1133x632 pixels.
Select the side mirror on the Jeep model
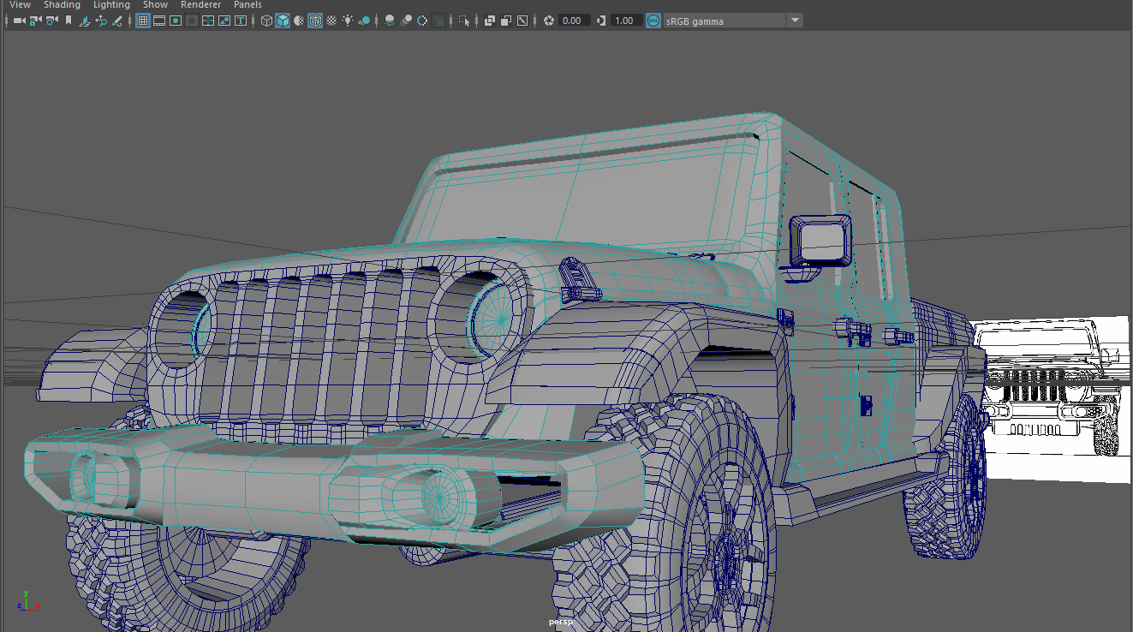pos(820,241)
